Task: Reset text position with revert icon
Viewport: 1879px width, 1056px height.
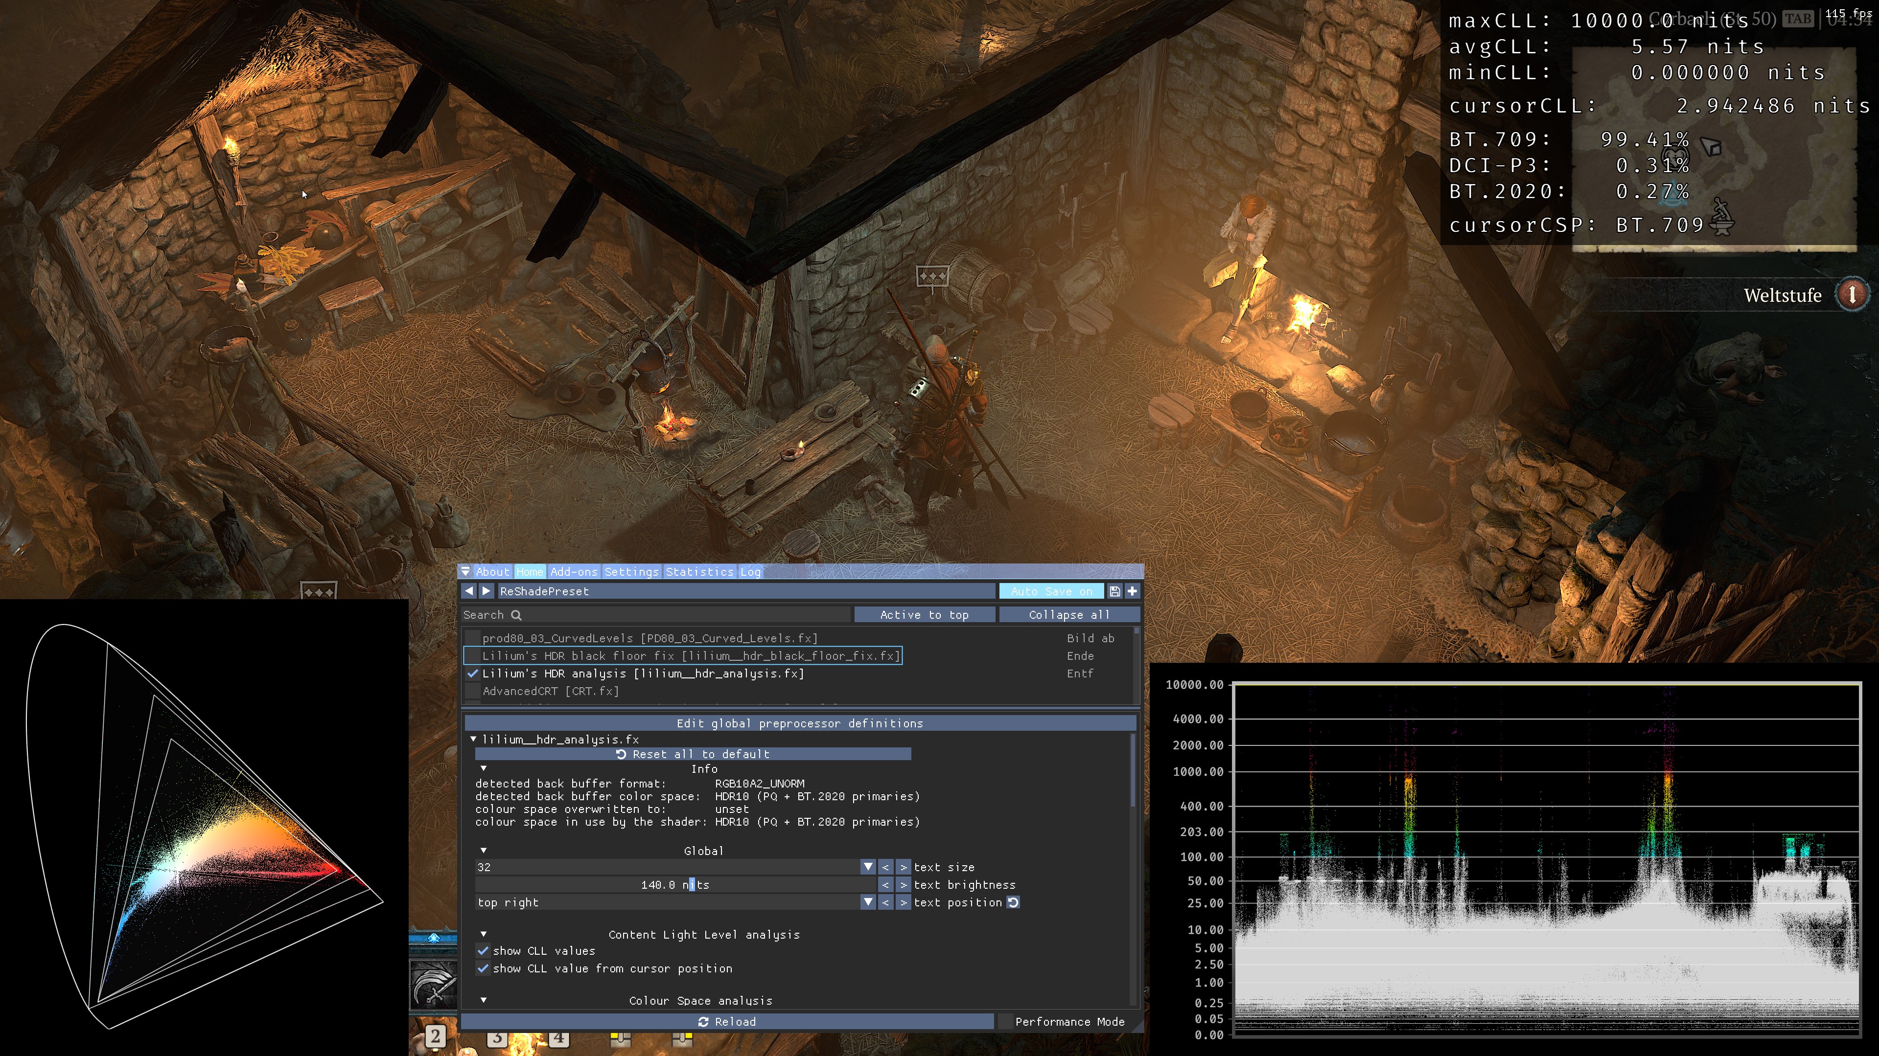Action: [x=1013, y=902]
